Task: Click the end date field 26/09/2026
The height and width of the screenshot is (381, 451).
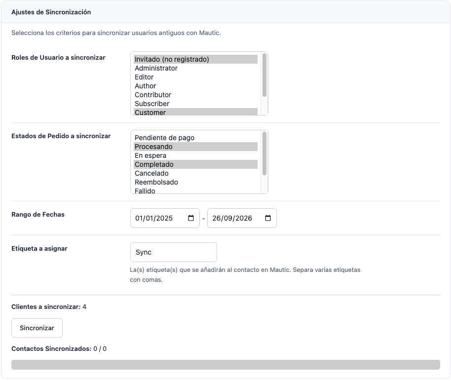Action: [242, 218]
